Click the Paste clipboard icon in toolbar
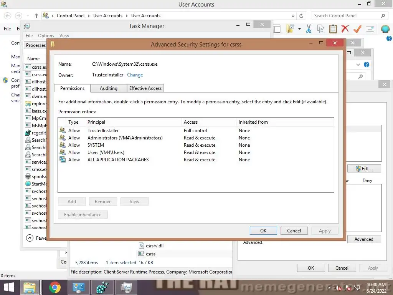 333,29
